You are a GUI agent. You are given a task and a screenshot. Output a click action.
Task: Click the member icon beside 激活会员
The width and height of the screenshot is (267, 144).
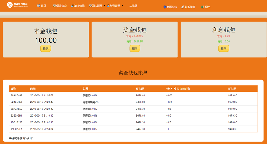72,6
